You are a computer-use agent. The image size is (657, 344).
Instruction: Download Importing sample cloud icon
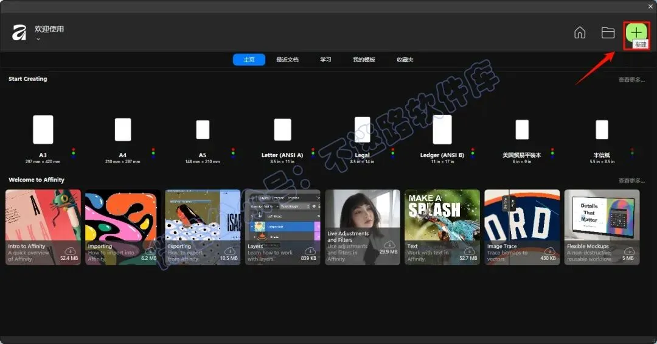[x=150, y=251]
